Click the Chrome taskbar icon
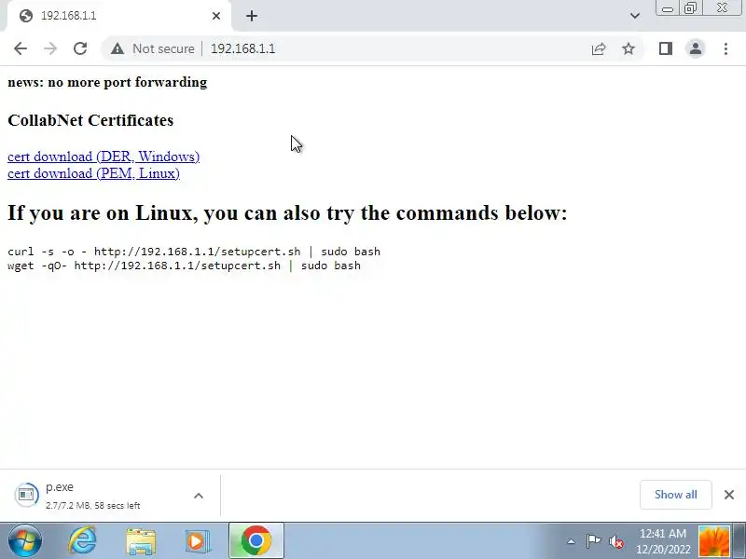Image resolution: width=746 pixels, height=559 pixels. tap(256, 540)
